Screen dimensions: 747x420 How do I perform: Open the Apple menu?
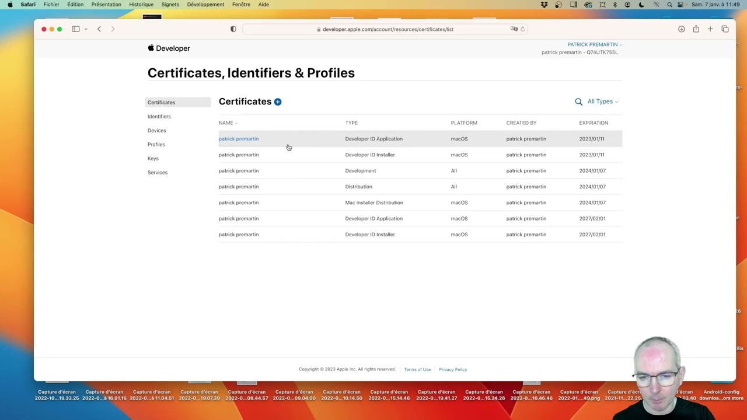coord(10,5)
